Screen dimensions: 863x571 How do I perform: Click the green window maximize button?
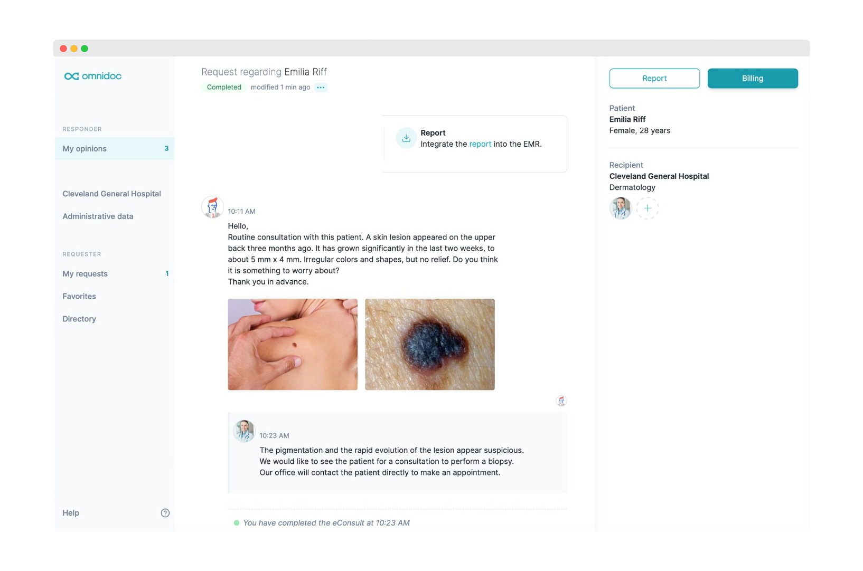click(x=85, y=49)
